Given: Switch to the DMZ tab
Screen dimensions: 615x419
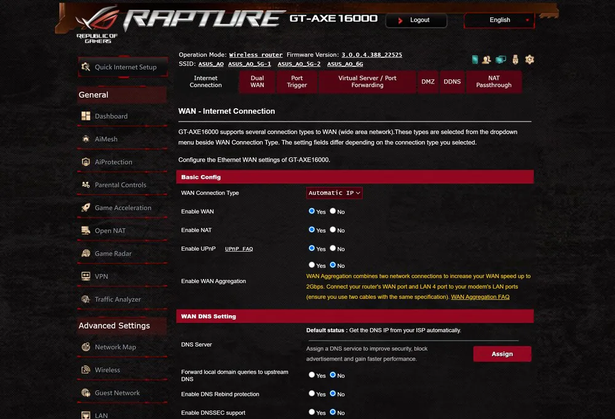Looking at the screenshot, I should pos(428,82).
